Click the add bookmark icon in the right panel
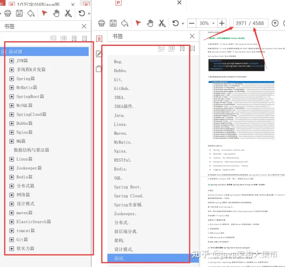 [x=182, y=48]
